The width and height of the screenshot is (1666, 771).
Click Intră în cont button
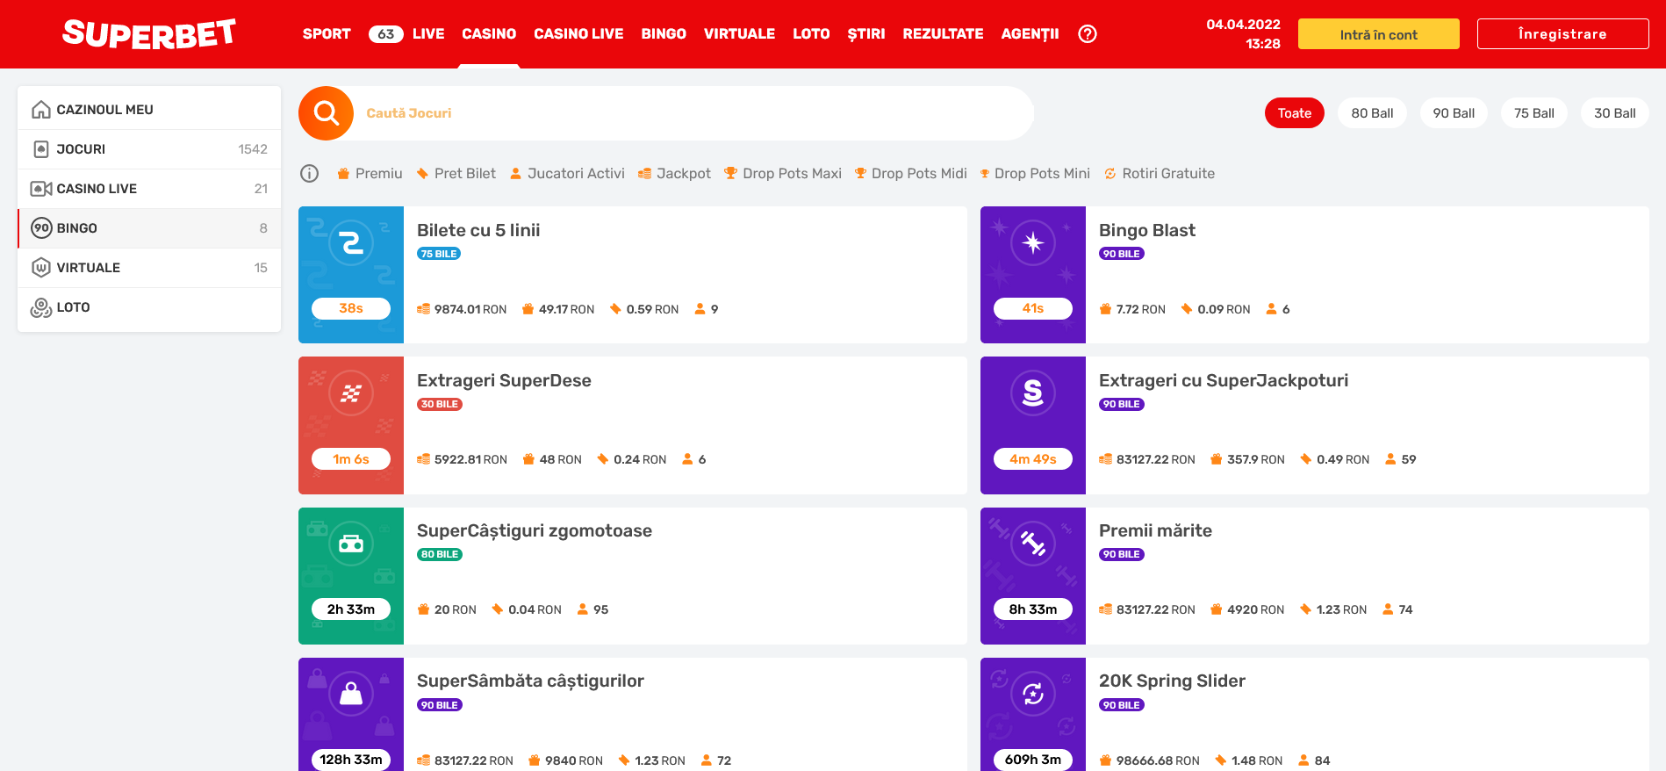1378,34
